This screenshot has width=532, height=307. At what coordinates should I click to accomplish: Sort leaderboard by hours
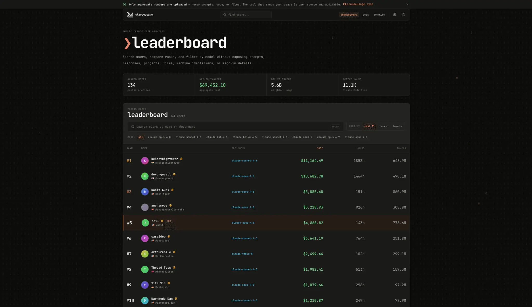(383, 126)
